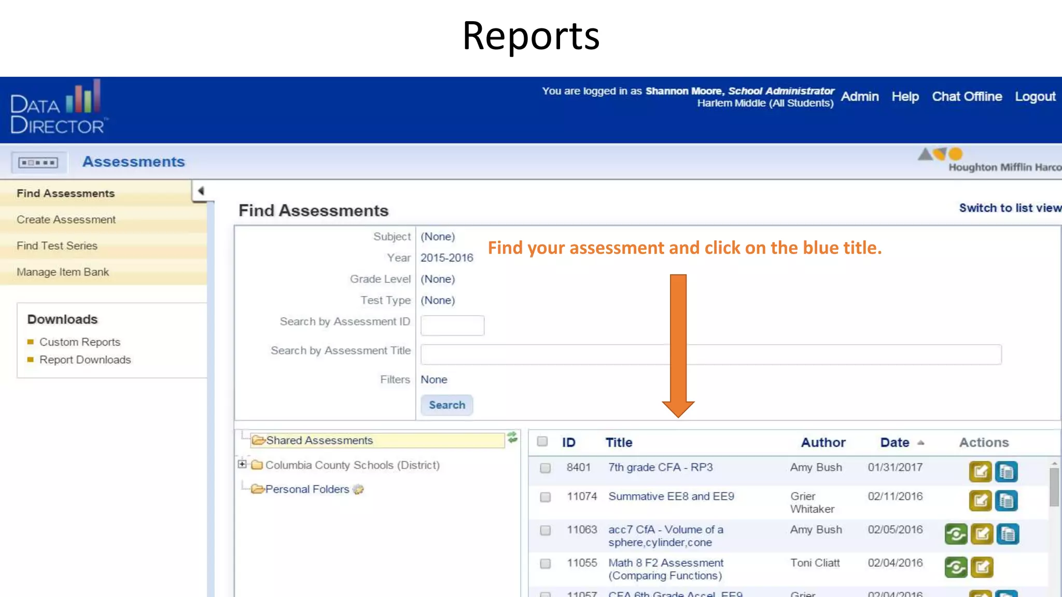Click the yellow edit icon for Summative EE8 and EE9

980,501
